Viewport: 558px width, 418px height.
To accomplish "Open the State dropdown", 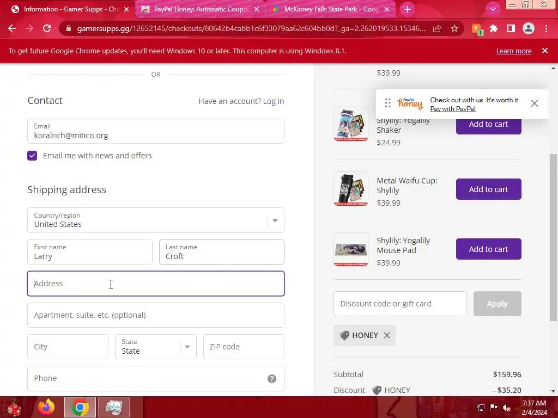I will point(156,347).
